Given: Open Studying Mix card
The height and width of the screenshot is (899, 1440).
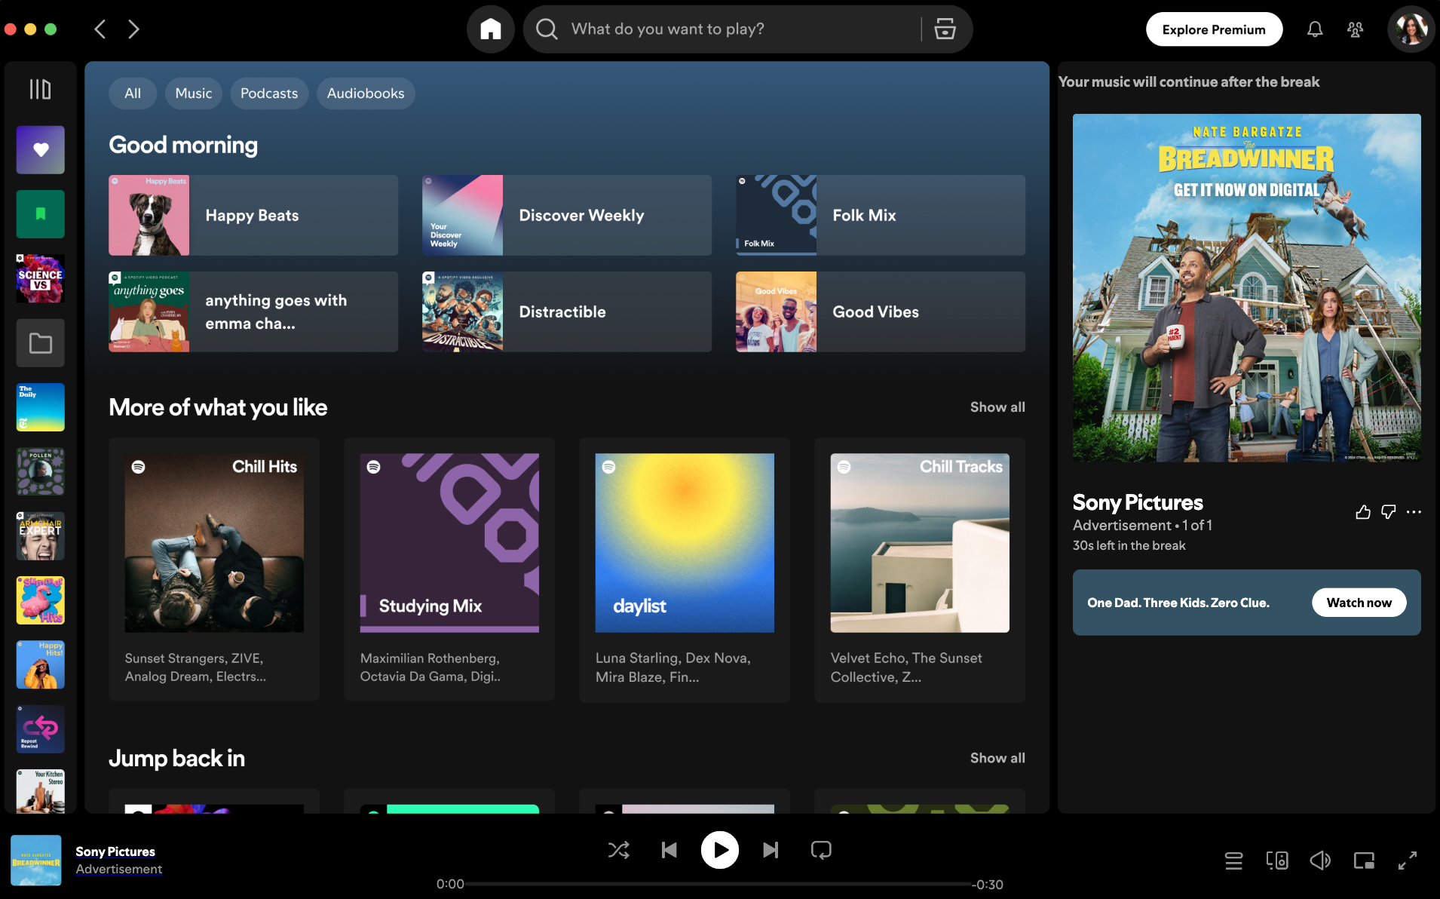Looking at the screenshot, I should click(x=449, y=570).
